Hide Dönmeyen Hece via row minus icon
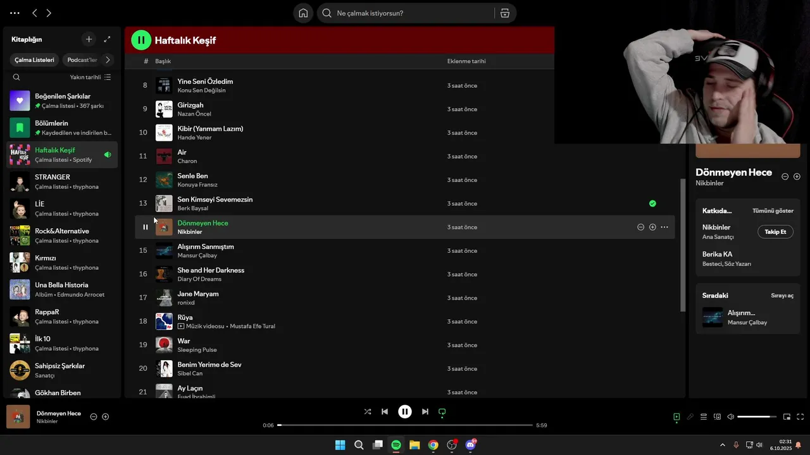810x455 pixels. tap(640, 227)
